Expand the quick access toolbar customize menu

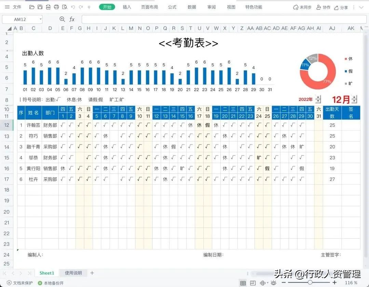pyautogui.click(x=88, y=7)
